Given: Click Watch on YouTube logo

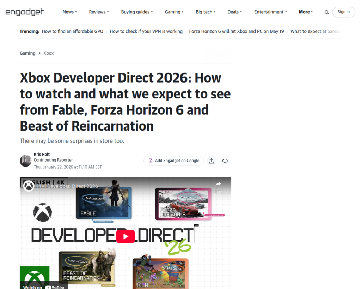Looking at the screenshot, I should tap(44, 286).
